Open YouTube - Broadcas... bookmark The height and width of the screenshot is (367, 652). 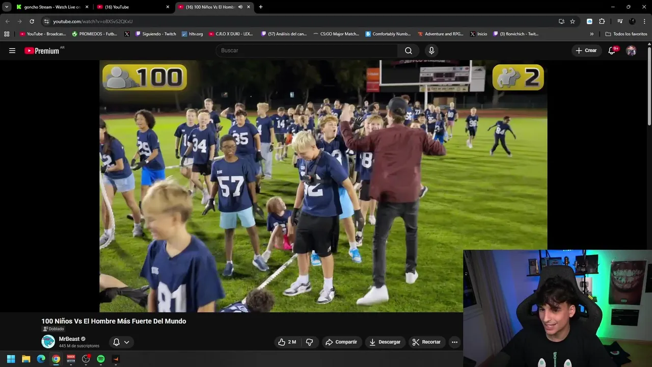pos(43,34)
